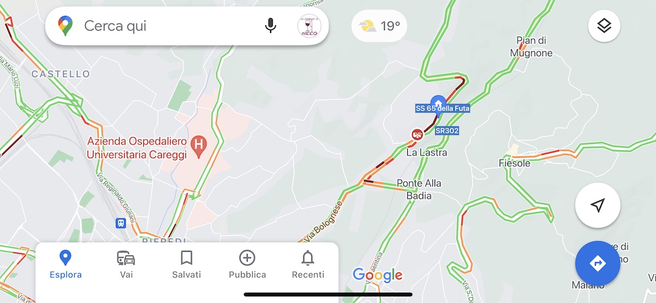Open the map layers button
This screenshot has height=303, width=656.
click(604, 26)
